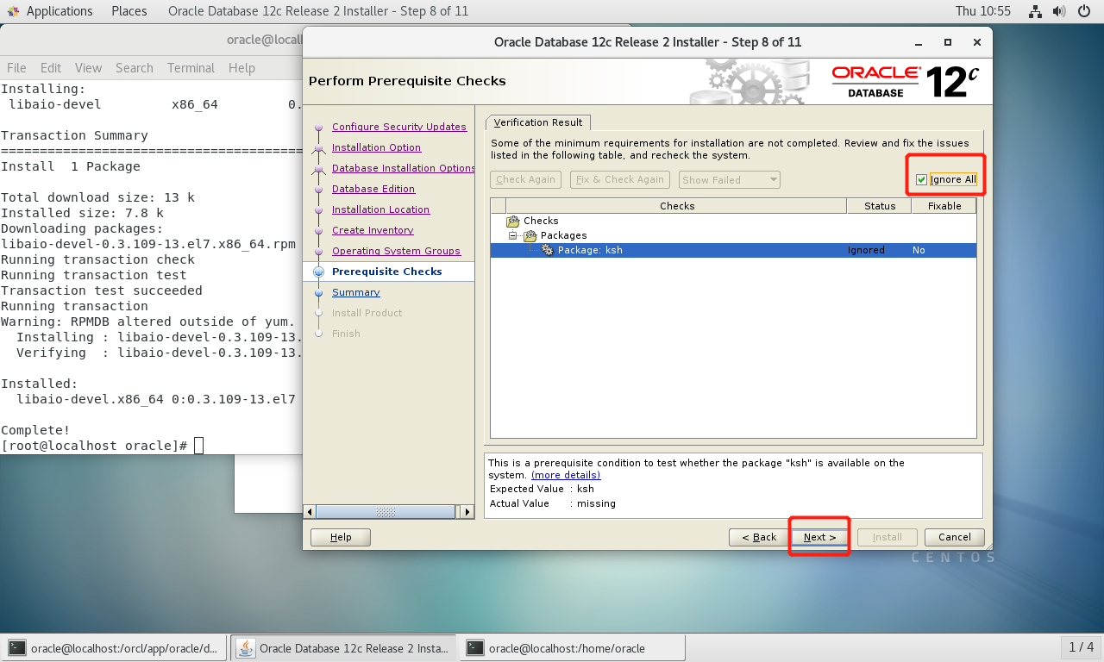Click sidebar scroll right arrow
This screenshot has width=1104, height=662.
click(467, 512)
